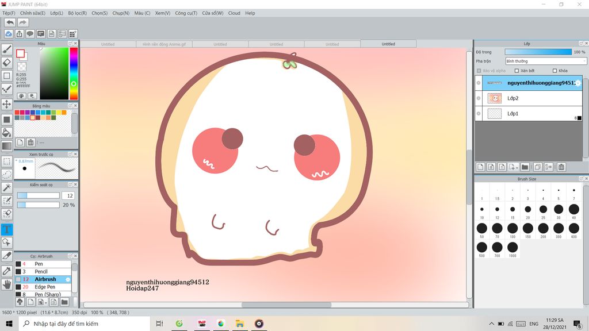
Task: Pick the Eyedropper tool
Action: tap(7, 271)
